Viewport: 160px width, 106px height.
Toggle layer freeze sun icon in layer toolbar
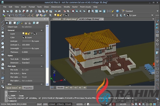(x=58, y=15)
